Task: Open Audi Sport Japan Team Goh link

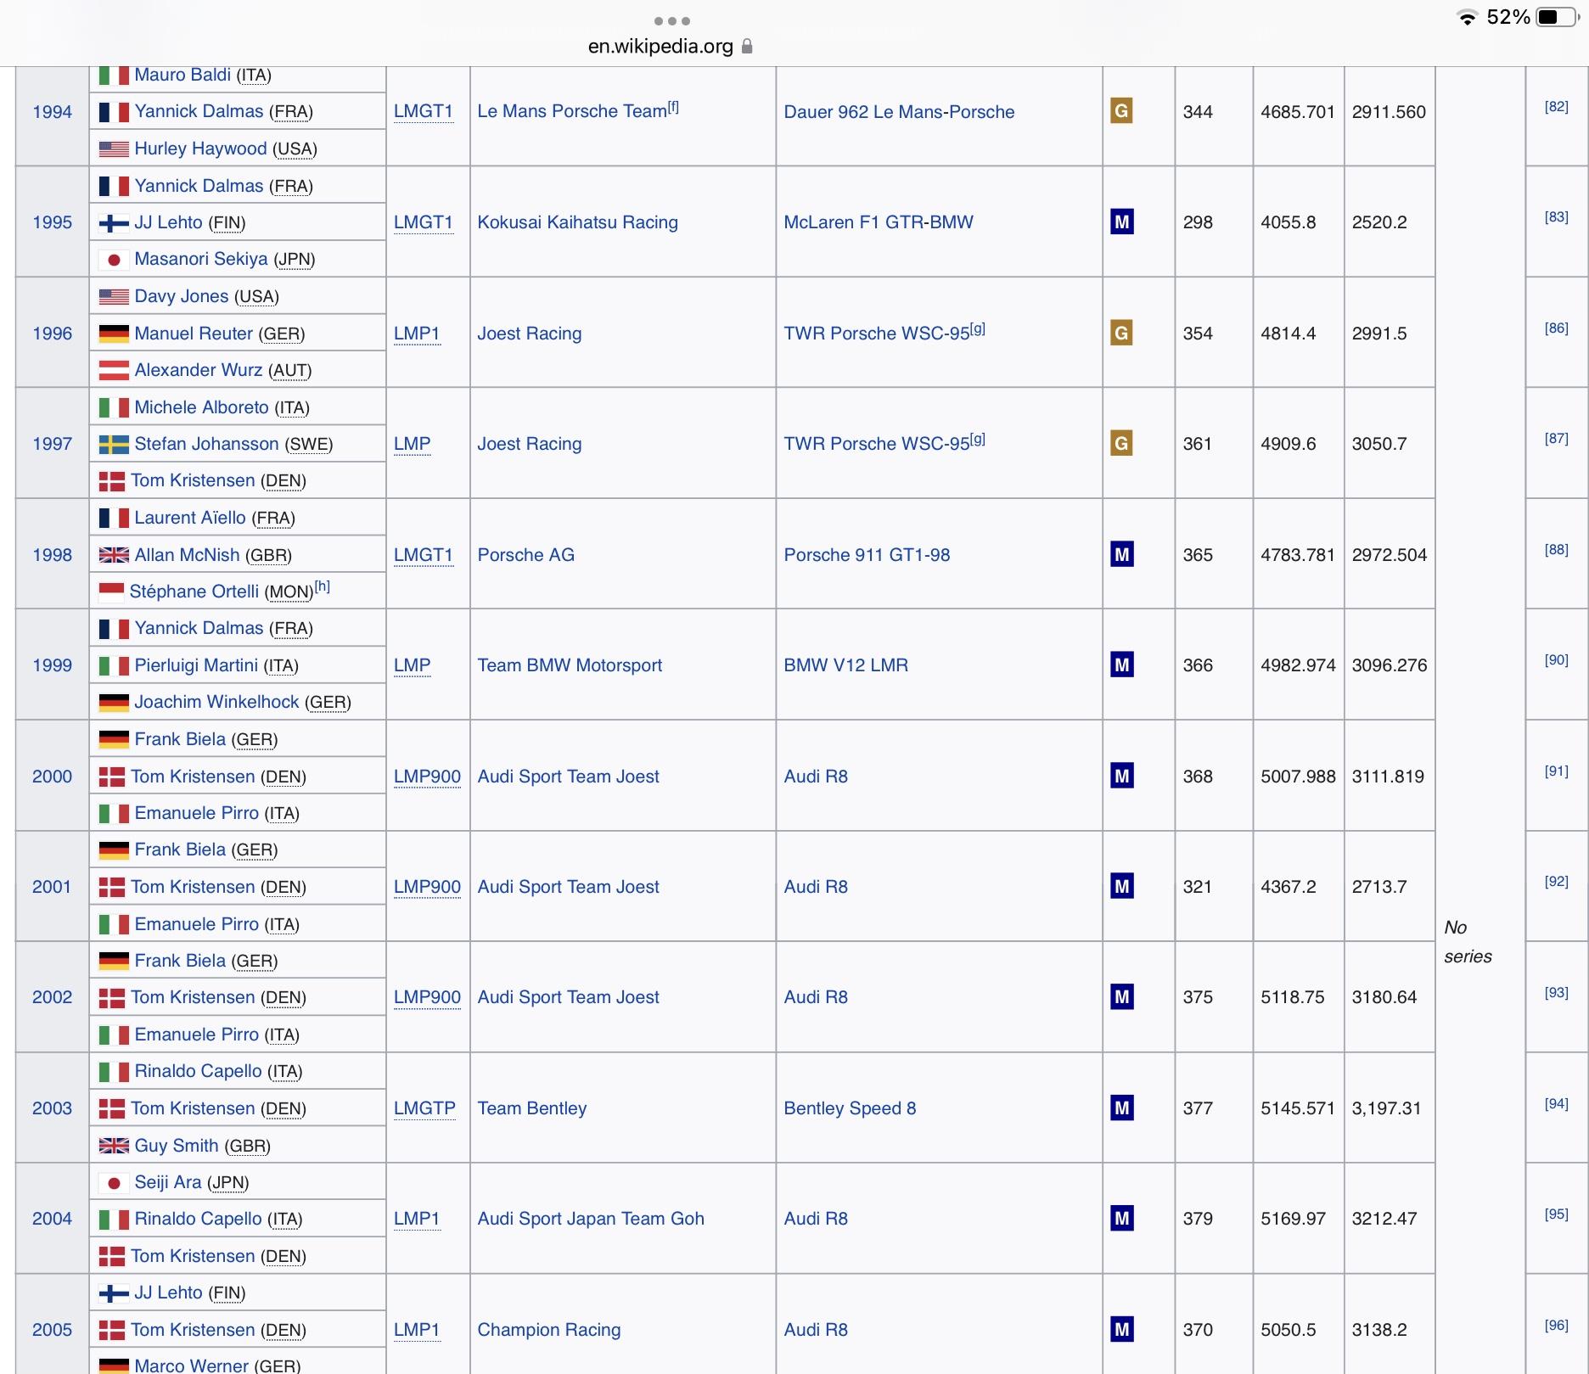Action: point(591,1219)
